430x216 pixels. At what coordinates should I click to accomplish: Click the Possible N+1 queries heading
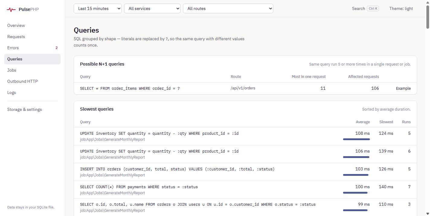(x=102, y=64)
